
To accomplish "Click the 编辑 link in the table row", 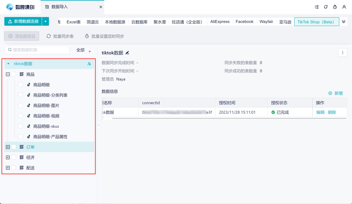I will (x=320, y=112).
